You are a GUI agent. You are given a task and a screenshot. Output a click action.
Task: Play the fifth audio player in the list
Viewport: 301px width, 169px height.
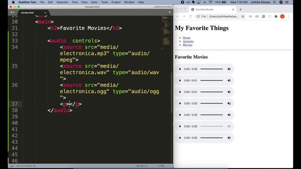click(x=180, y=115)
